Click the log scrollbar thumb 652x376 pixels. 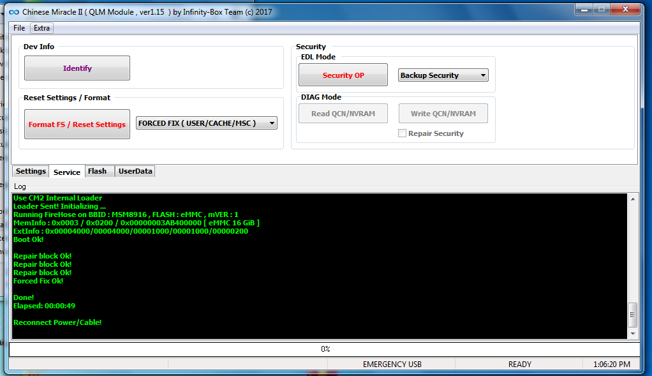633,315
